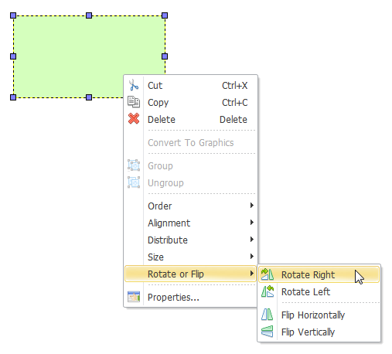The image size is (392, 354).
Task: Click the Rotate Left icon
Action: click(x=268, y=291)
